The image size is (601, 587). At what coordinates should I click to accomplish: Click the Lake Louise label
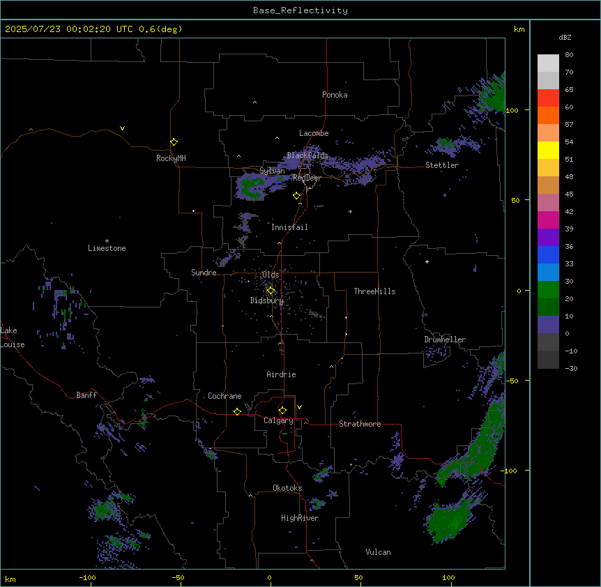13,337
